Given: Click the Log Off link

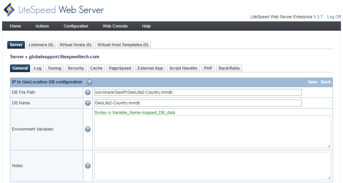Looking at the screenshot, I should pyautogui.click(x=334, y=17).
